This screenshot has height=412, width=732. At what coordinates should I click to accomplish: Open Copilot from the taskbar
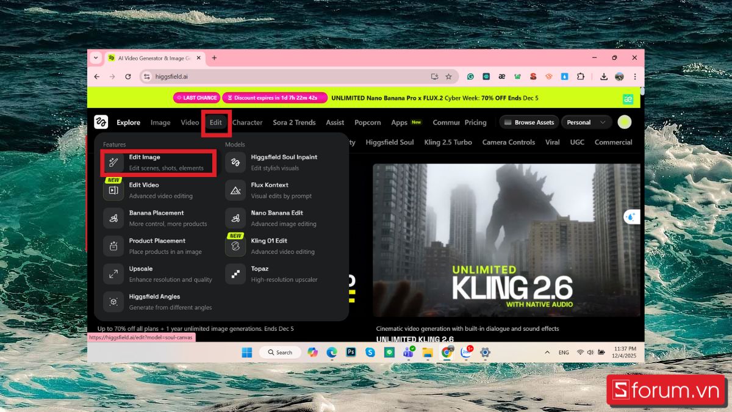[x=313, y=352]
